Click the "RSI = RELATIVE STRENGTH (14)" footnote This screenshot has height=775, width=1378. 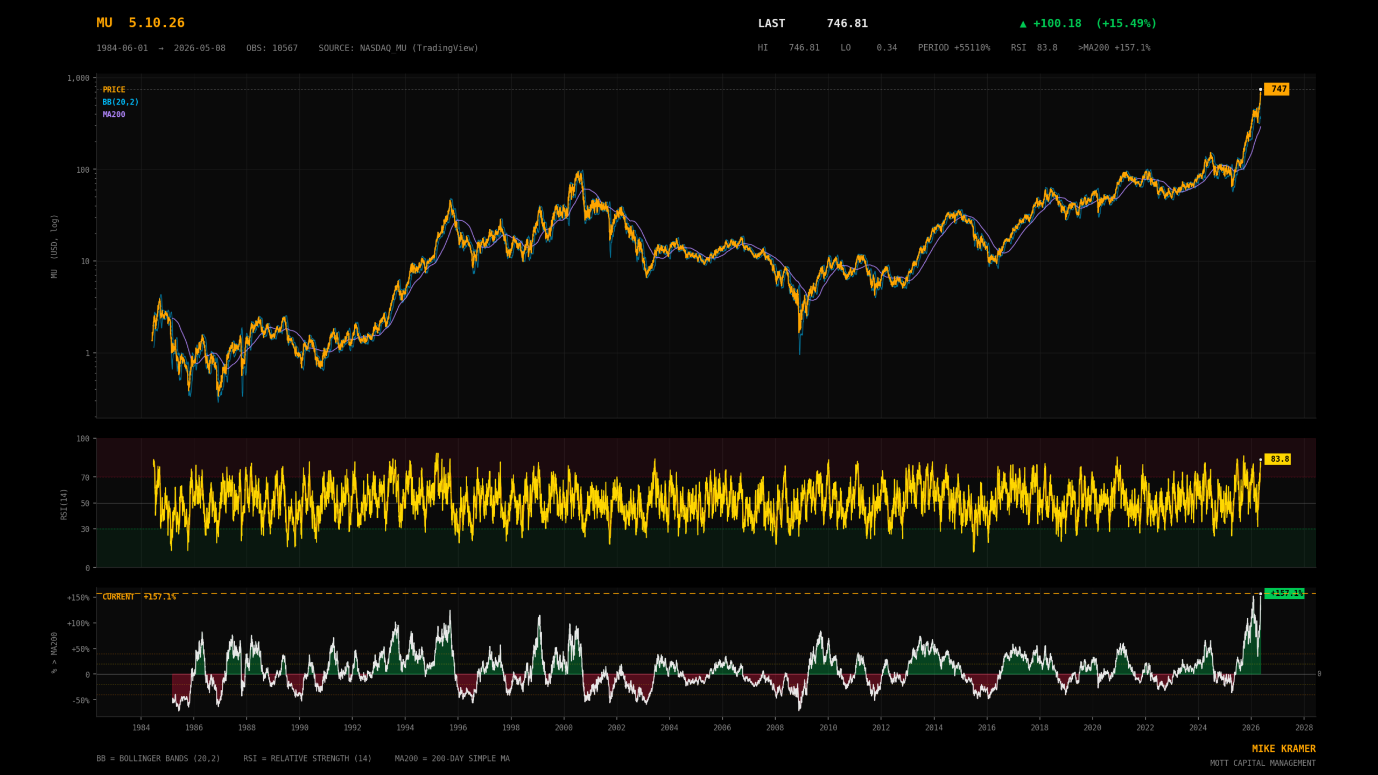pos(307,758)
